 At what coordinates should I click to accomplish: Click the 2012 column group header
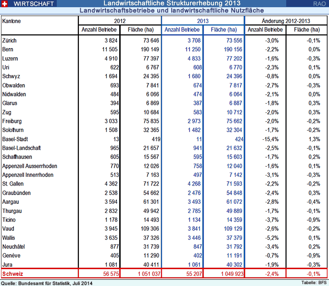coord(119,21)
